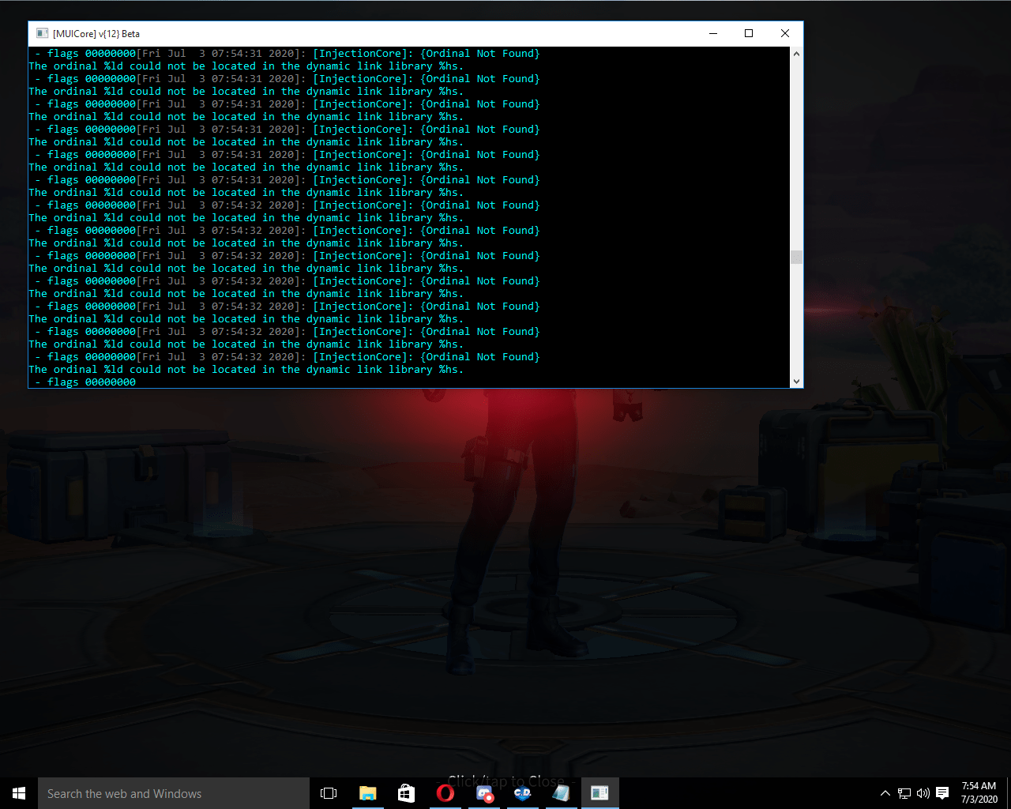Minimize the MUICore console window

tap(713, 33)
